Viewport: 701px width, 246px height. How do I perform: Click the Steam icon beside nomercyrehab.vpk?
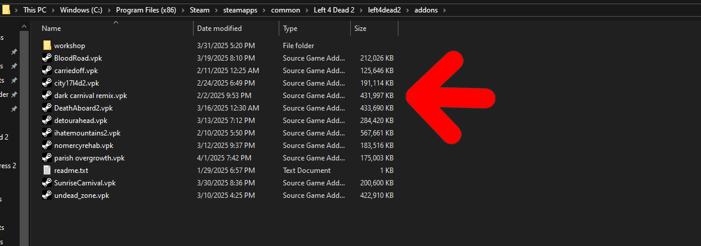pyautogui.click(x=47, y=145)
